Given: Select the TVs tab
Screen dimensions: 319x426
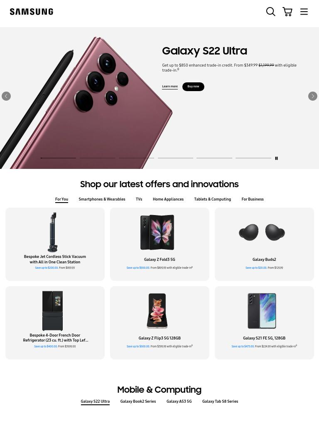Looking at the screenshot, I should tap(139, 199).
